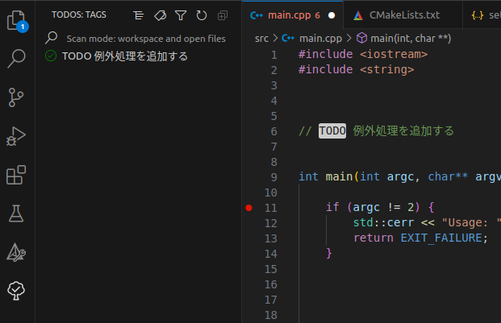
Task: Expand all items in TODOs tree
Action: 223,15
